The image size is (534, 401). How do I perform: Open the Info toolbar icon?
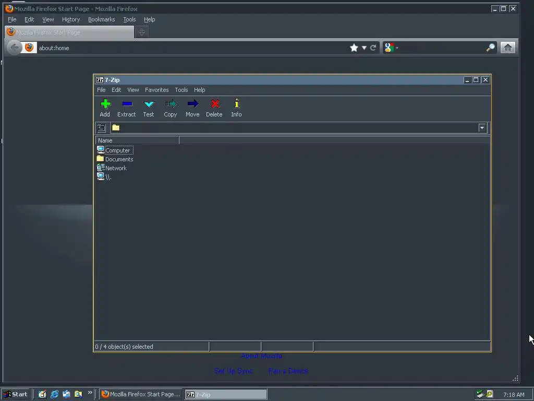237,103
